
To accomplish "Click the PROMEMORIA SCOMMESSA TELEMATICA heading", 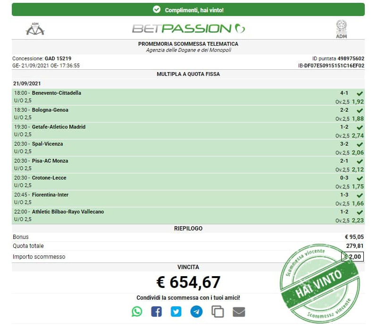I will (x=188, y=44).
